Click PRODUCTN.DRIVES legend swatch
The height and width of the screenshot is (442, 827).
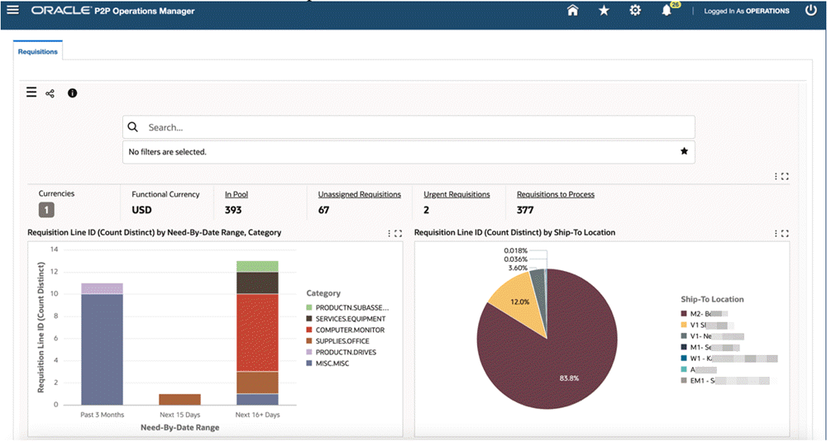[309, 352]
